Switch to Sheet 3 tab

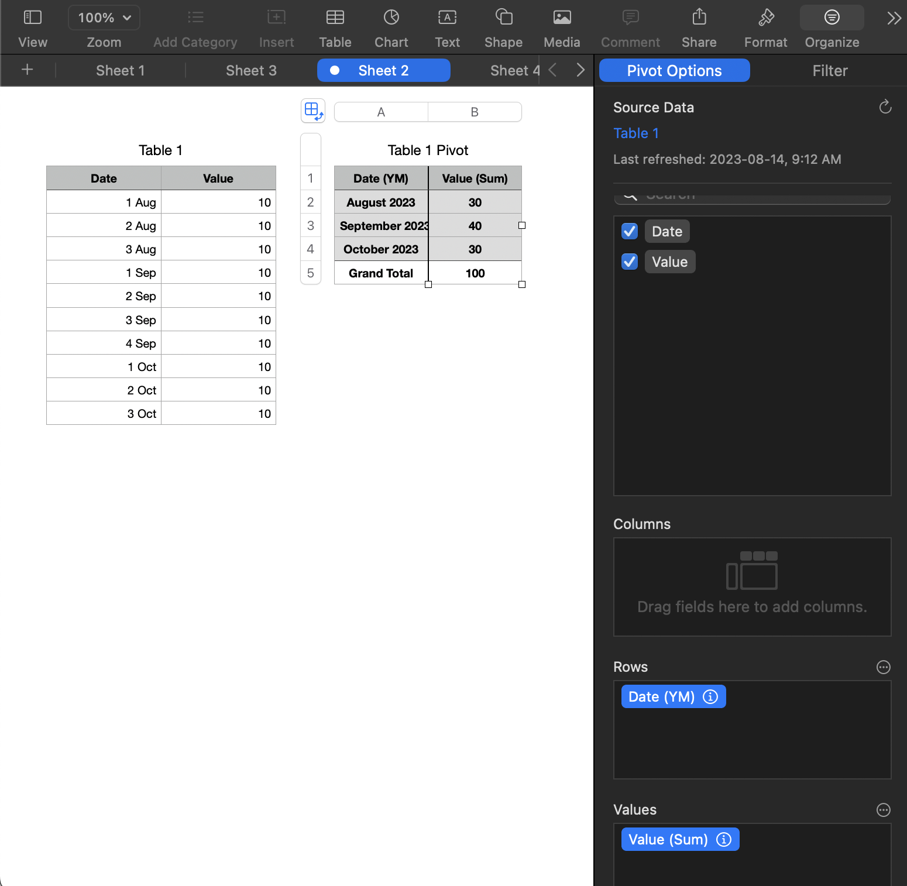(251, 70)
